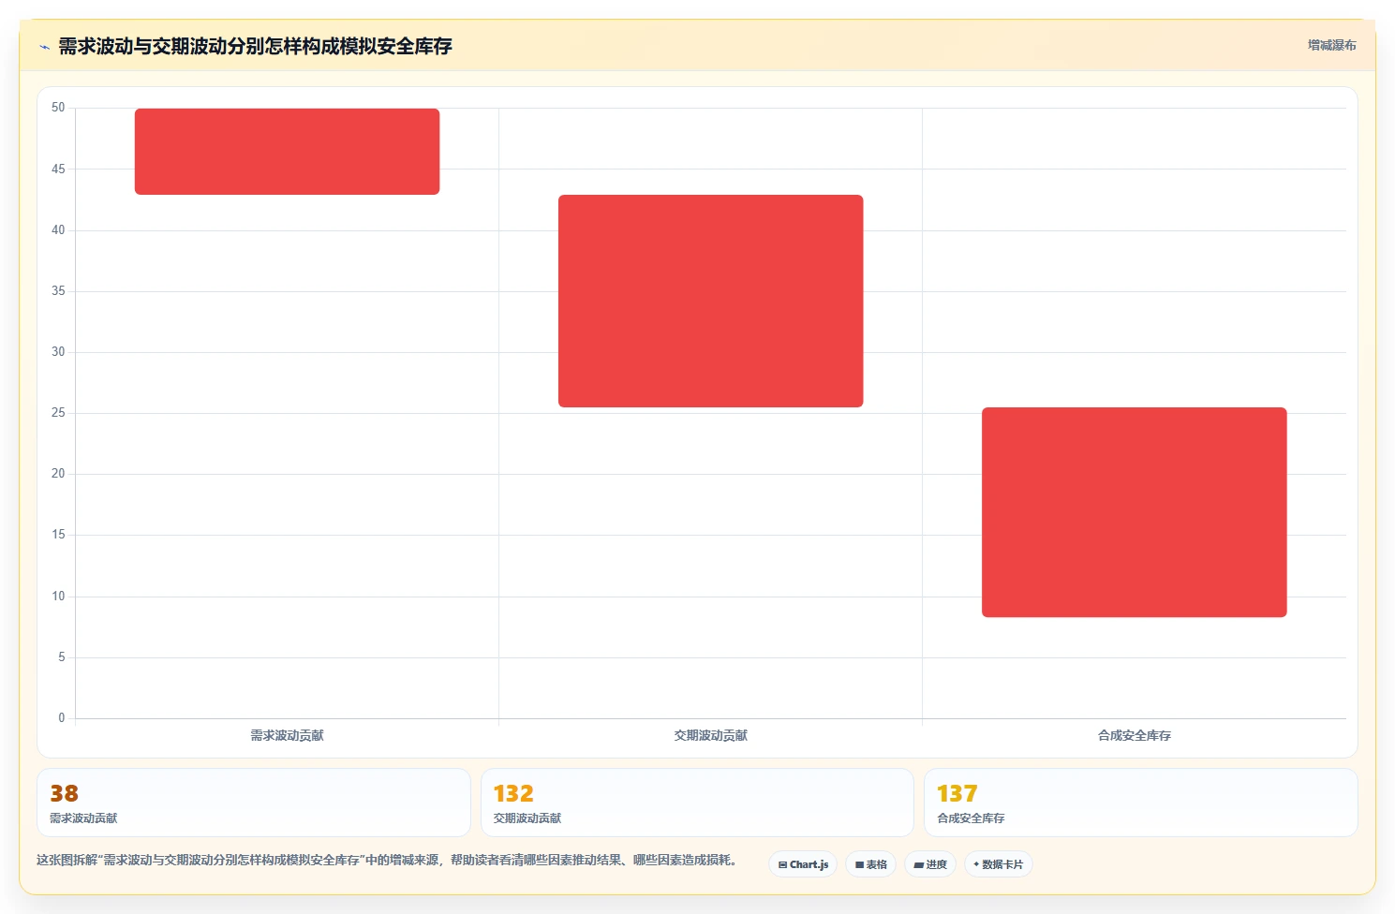Open the stat card showing 132

coord(697,803)
